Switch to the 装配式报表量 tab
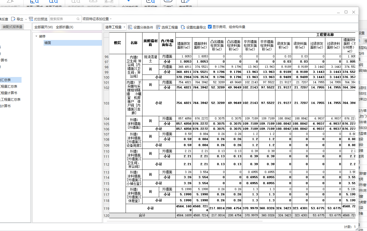This screenshot has height=231, width=367. (x=13, y=27)
